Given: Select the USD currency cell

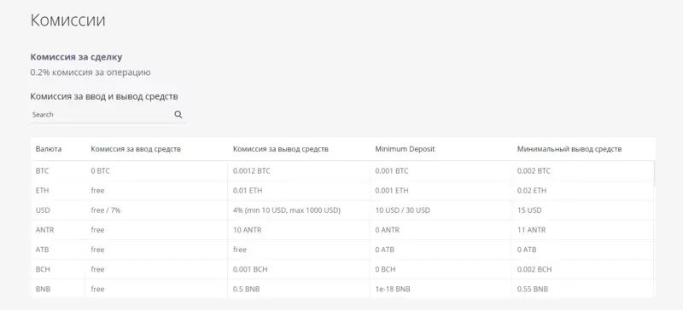Looking at the screenshot, I should pyautogui.click(x=43, y=210).
